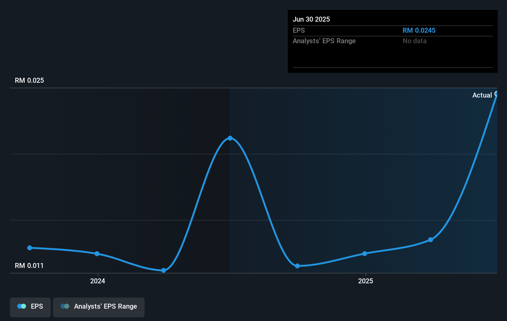This screenshot has width=507, height=321.
Task: Click the Analysts' EPS Range tooltip row label
Action: pos(324,41)
